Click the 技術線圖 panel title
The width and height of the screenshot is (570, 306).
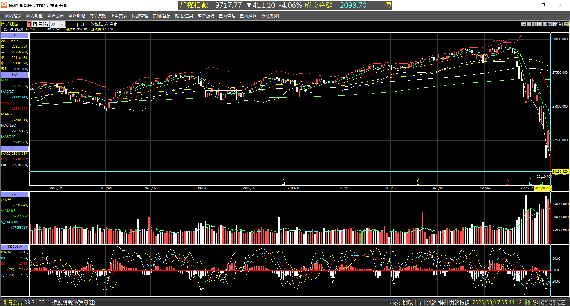pos(9,24)
